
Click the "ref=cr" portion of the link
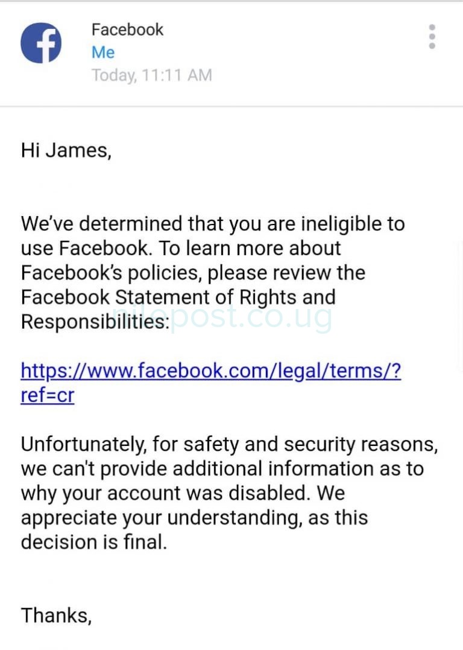[48, 395]
